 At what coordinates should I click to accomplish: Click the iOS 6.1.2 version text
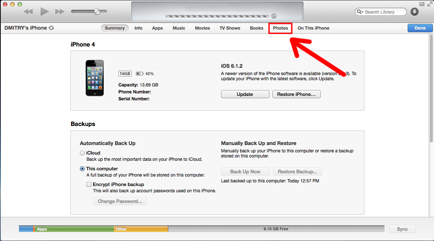[232, 66]
